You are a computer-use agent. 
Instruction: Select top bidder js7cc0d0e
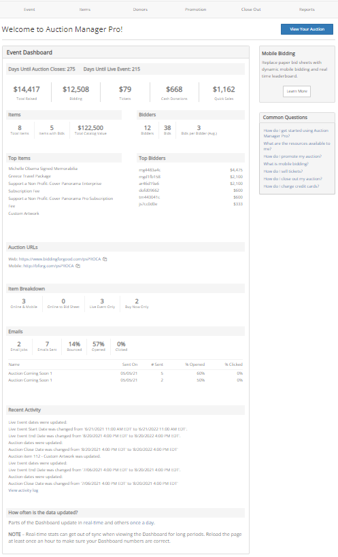pos(148,204)
